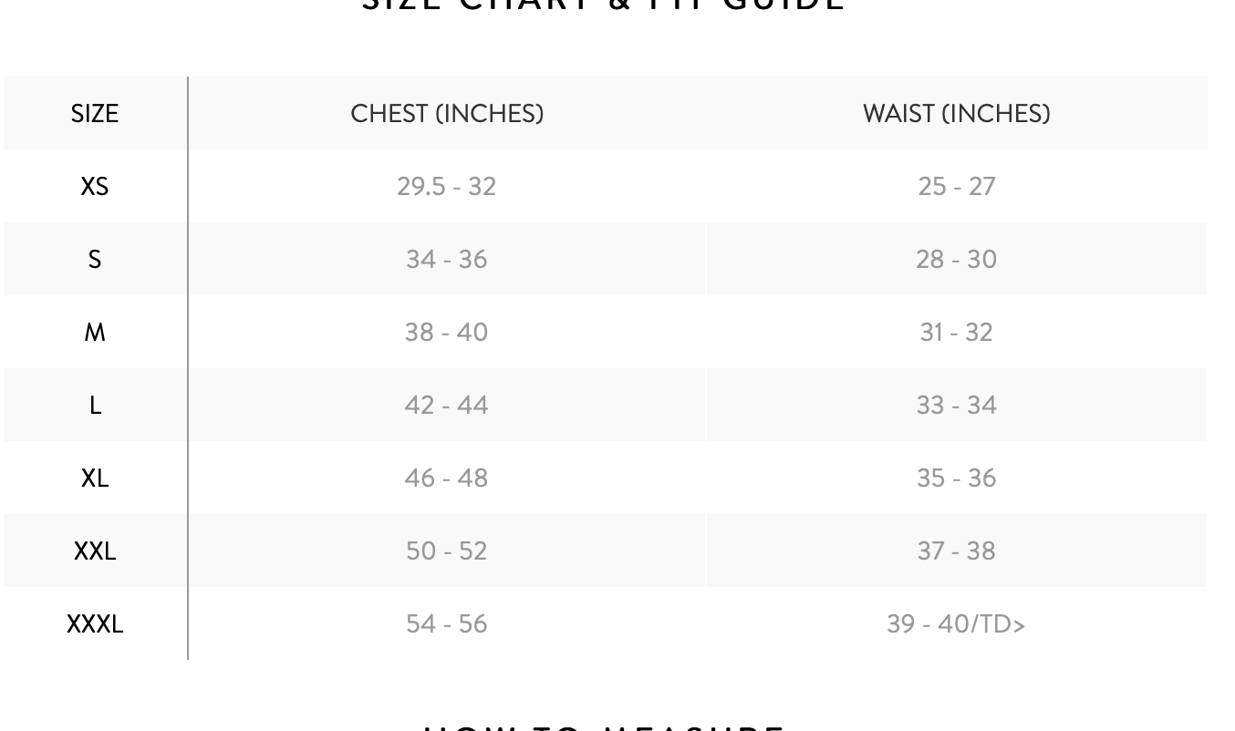Select the WAIST (INCHES) column header
Image resolution: width=1235 pixels, height=731 pixels.
(x=956, y=114)
